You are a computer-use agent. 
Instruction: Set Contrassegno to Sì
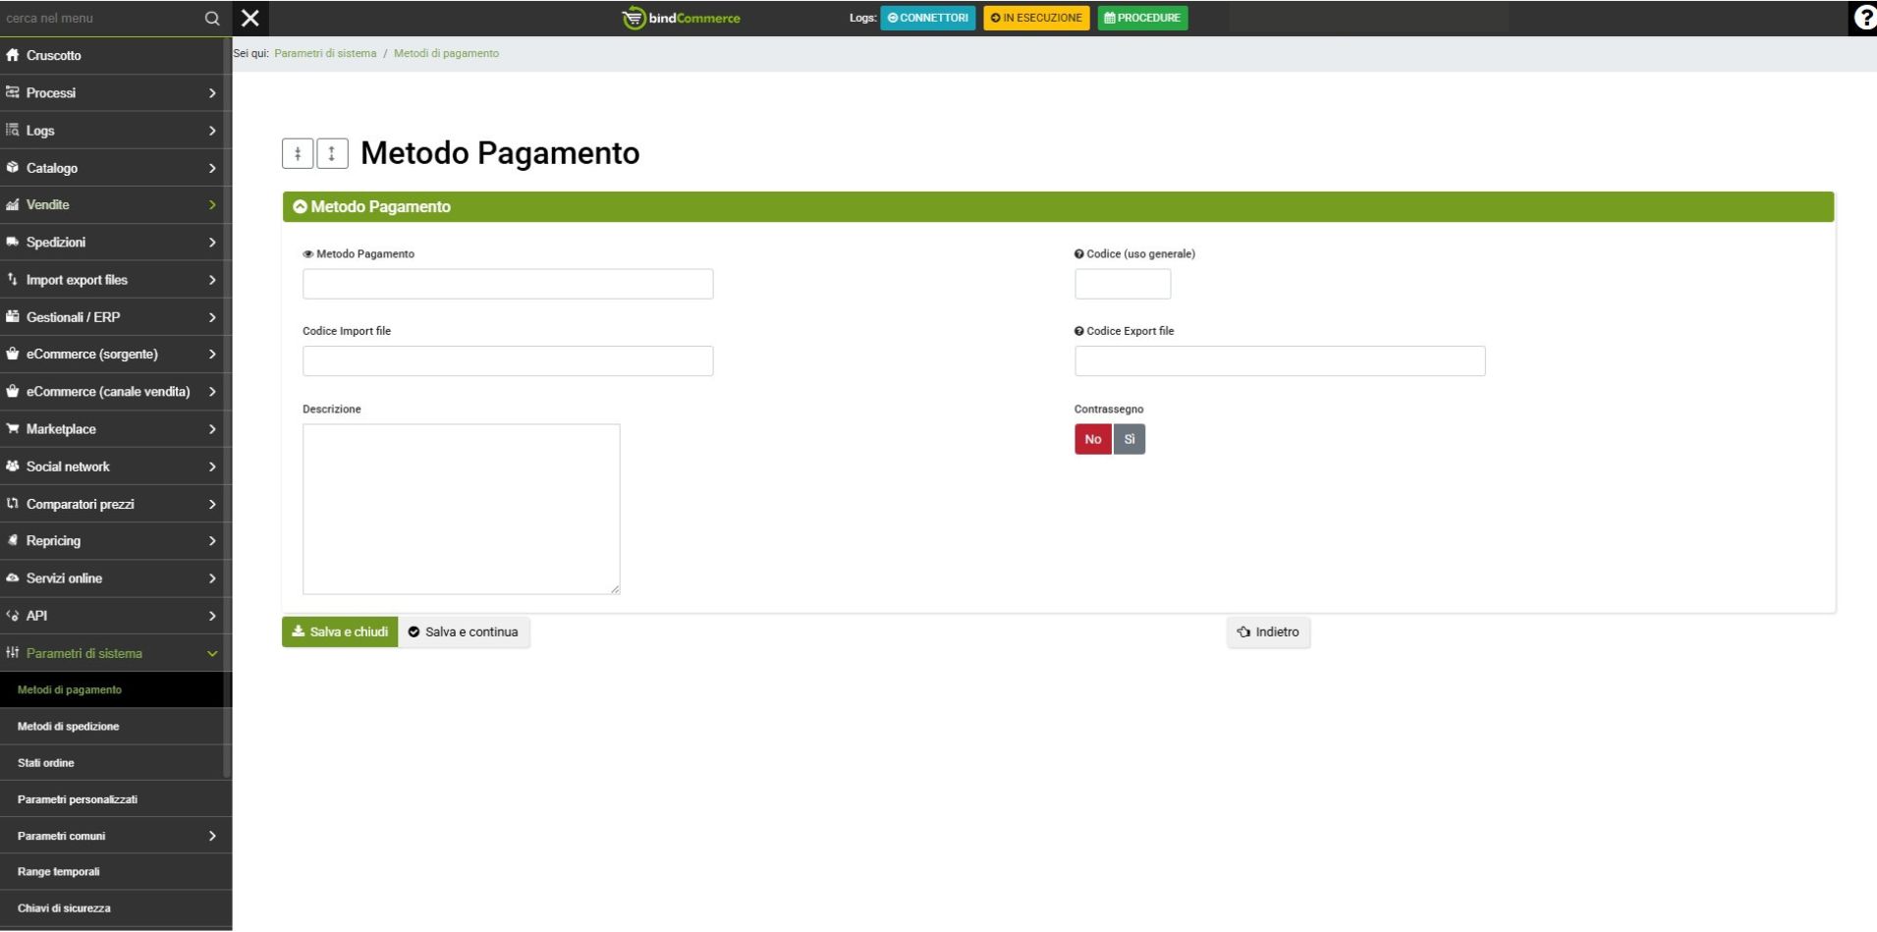[1130, 439]
